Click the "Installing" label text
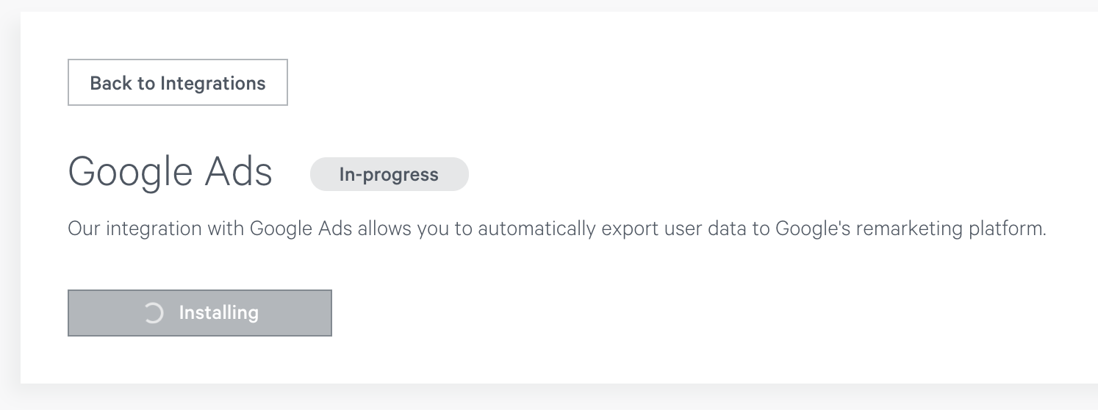Image resolution: width=1098 pixels, height=410 pixels. (x=219, y=313)
